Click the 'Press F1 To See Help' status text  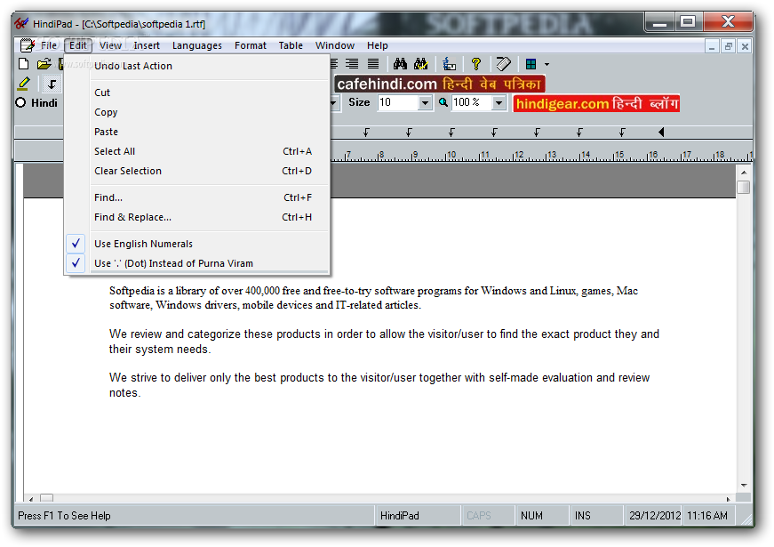coord(64,515)
